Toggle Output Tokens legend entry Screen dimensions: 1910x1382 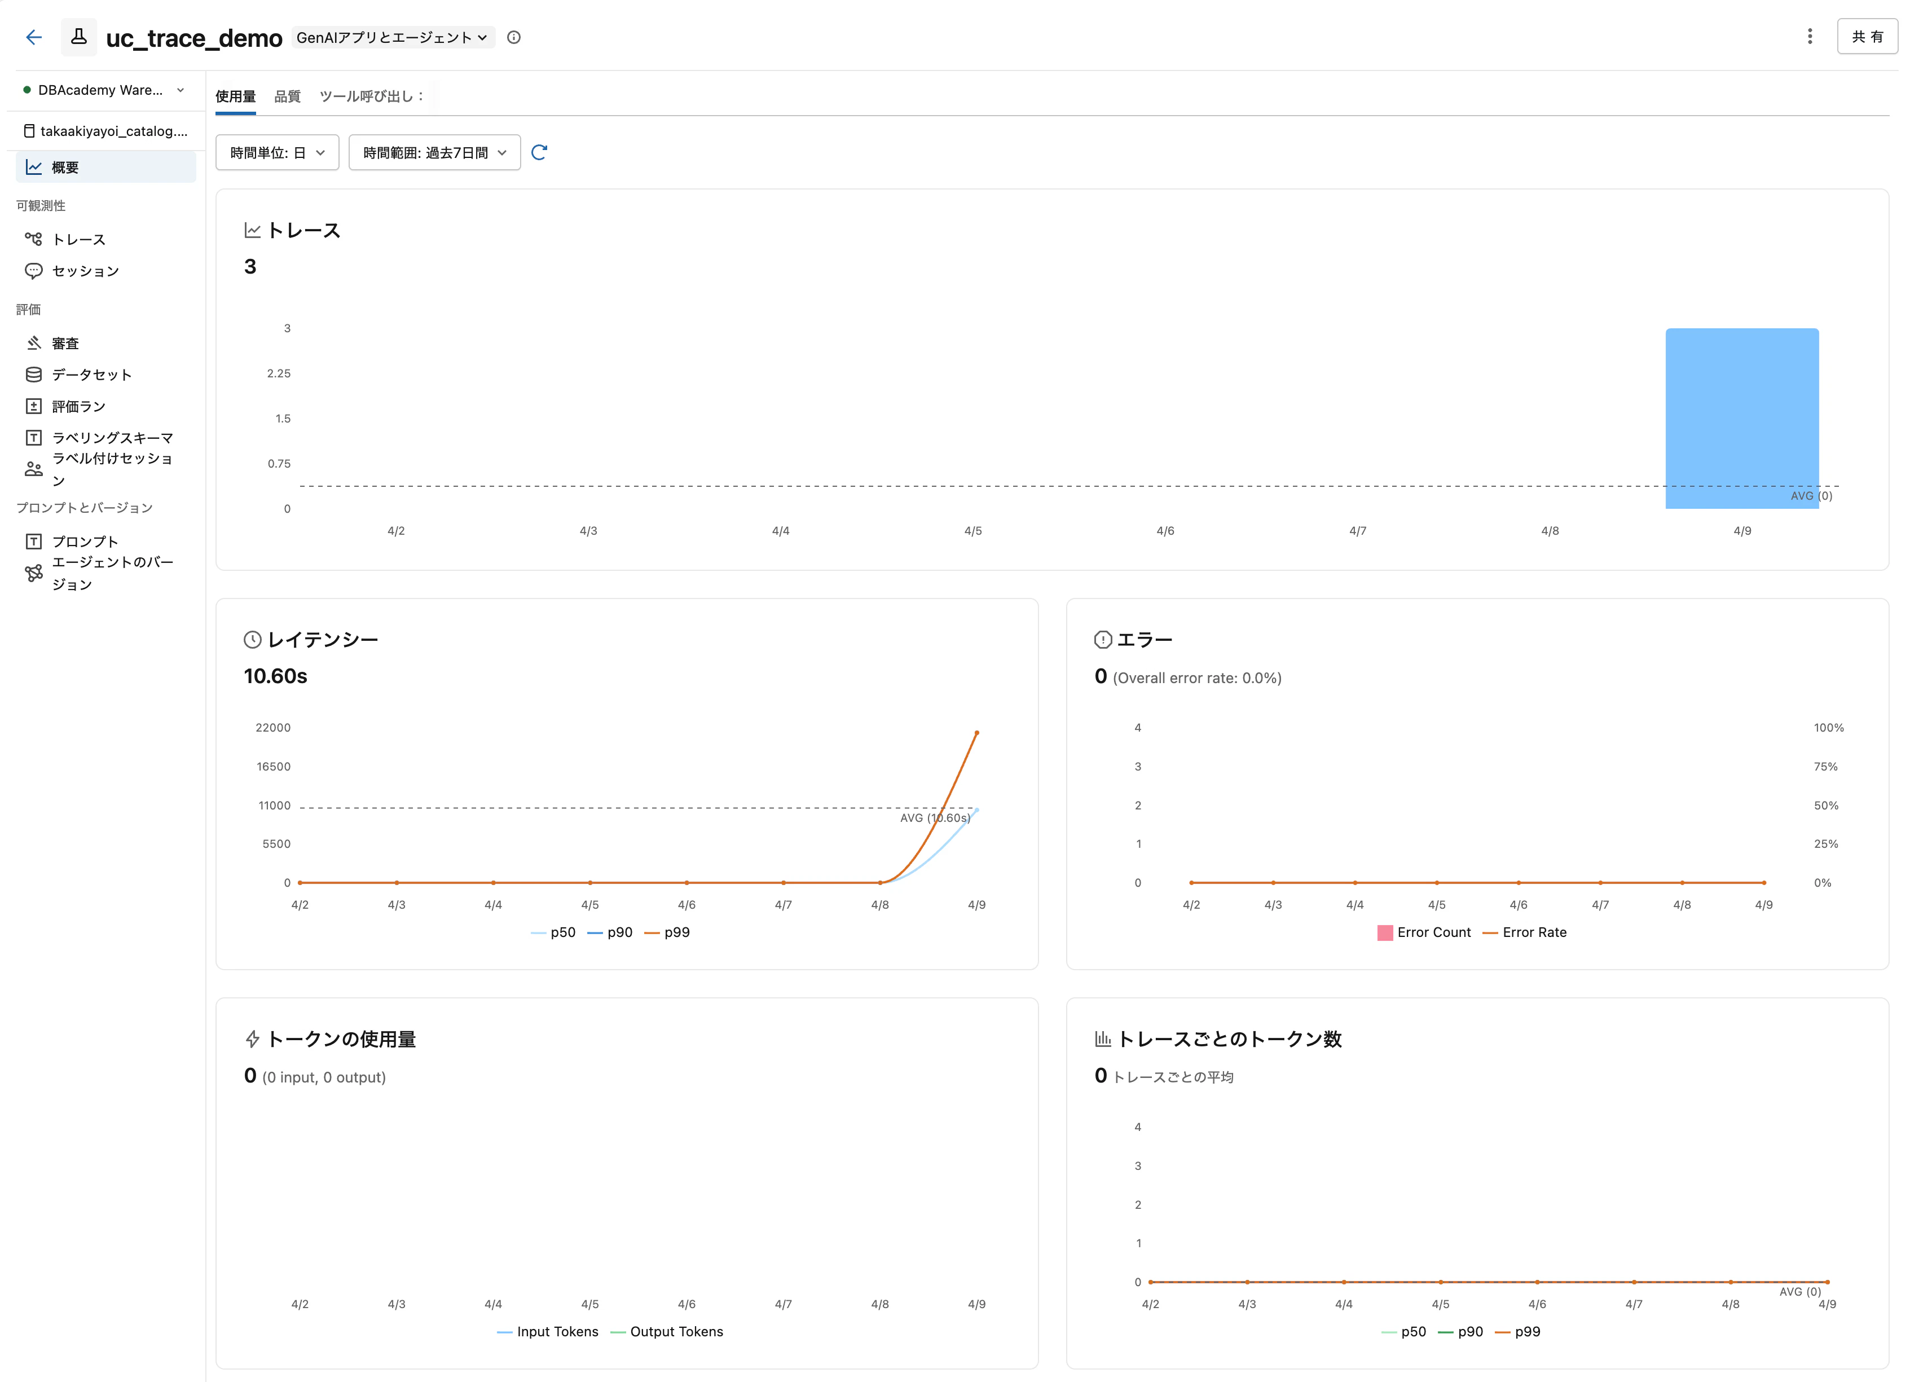[675, 1331]
